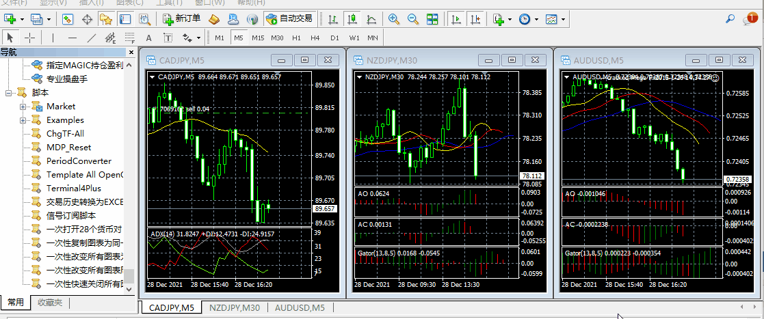Zoom in on the chart
This screenshot has height=319, width=764.
pos(394,18)
